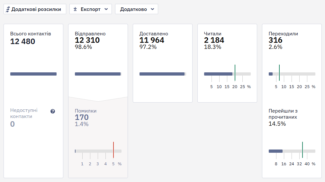Click the Всього контактів heading
Screen dimensions: 325x182
point(31,33)
